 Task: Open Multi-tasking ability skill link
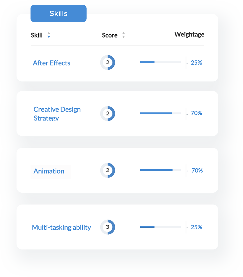click(61, 227)
